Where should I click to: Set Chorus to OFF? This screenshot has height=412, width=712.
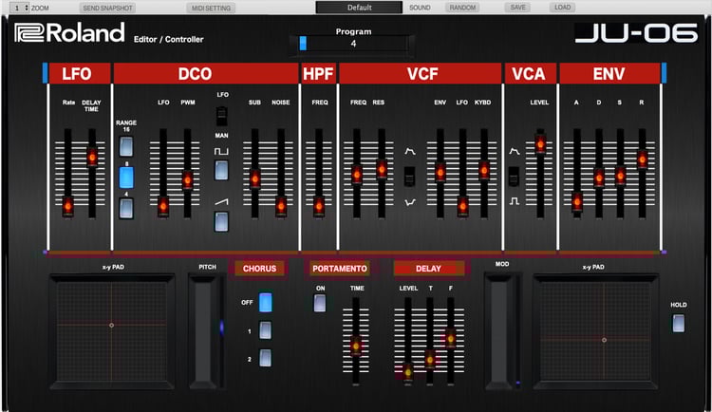[x=266, y=303]
